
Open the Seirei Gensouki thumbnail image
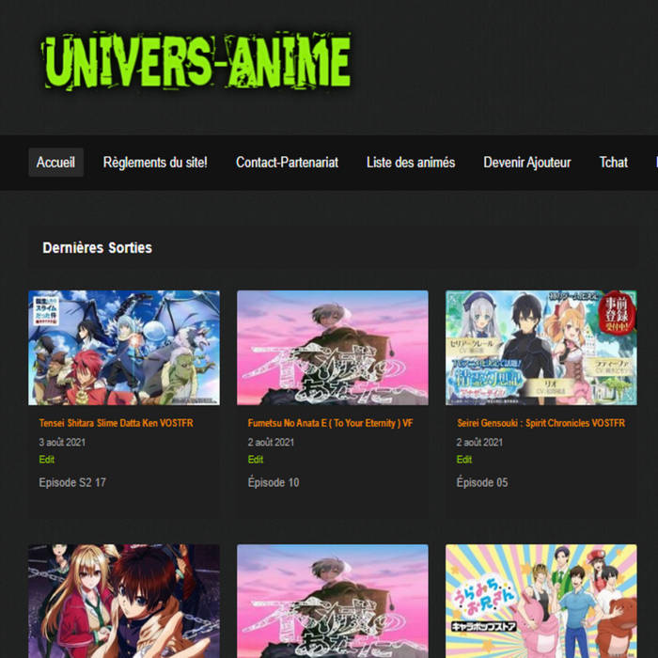coord(540,347)
